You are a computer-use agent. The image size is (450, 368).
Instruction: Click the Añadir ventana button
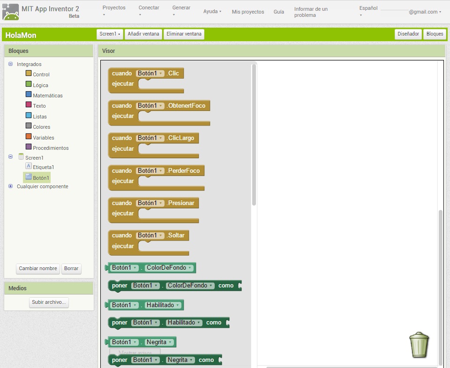(143, 34)
